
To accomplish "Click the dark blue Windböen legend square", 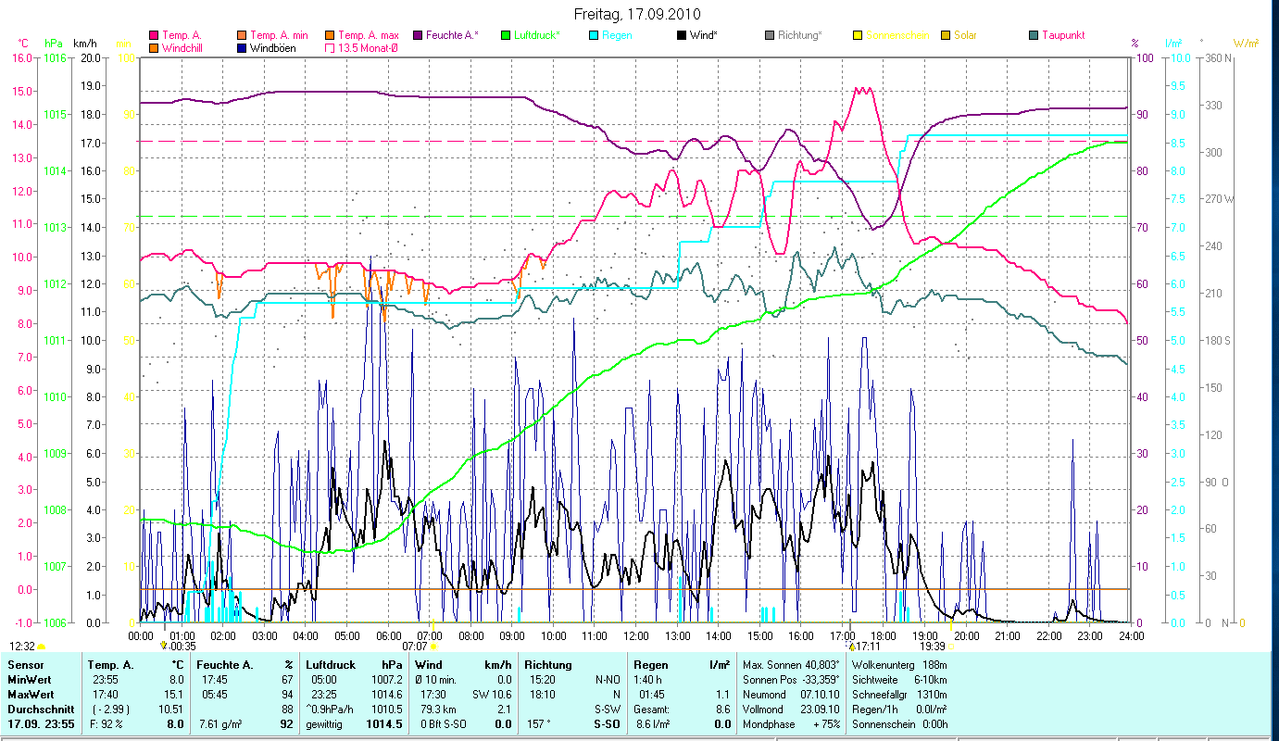I will point(242,48).
